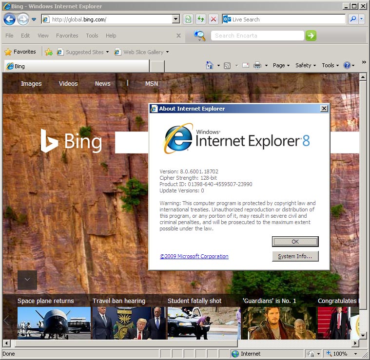Click the RSS feeds icon
This screenshot has height=360, width=370.
click(x=227, y=65)
